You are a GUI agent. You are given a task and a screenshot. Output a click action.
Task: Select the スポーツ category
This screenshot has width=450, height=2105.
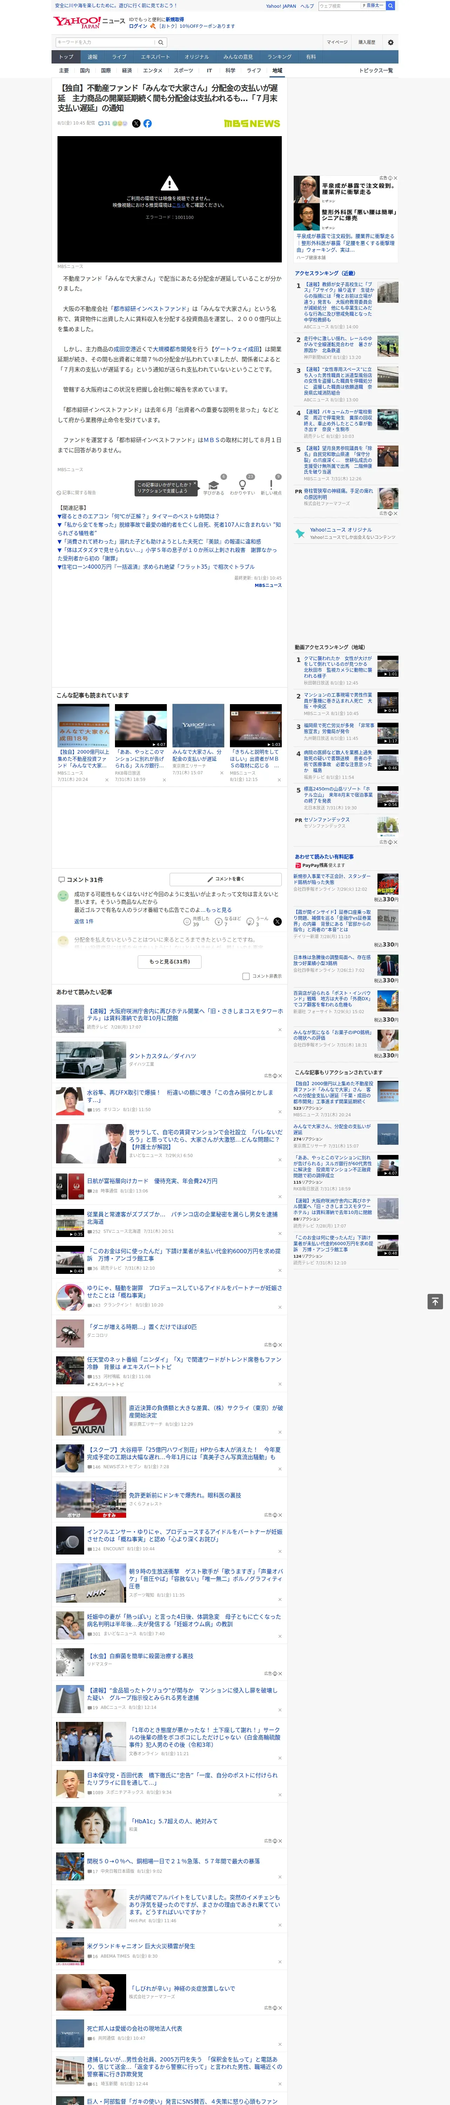pos(183,70)
